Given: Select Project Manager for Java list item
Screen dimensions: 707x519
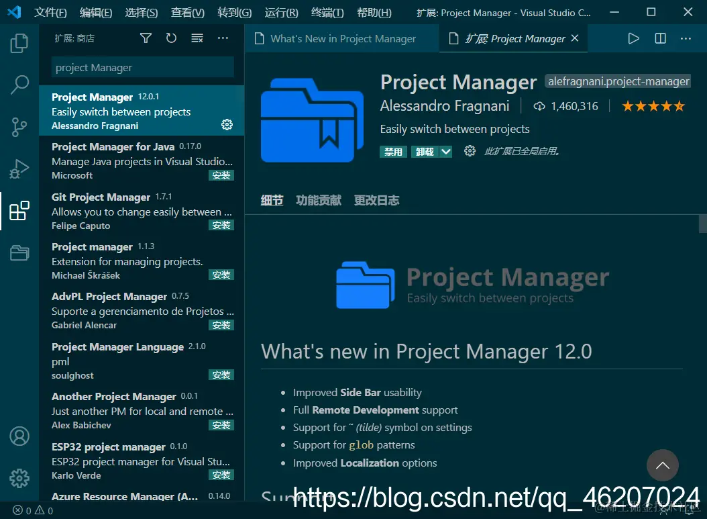Looking at the screenshot, I should pyautogui.click(x=142, y=160).
